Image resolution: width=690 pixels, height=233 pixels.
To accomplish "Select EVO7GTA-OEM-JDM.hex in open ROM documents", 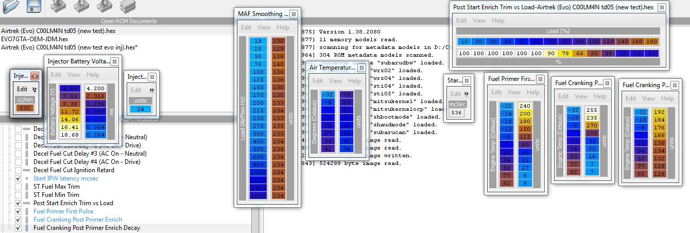I will pos(34,39).
